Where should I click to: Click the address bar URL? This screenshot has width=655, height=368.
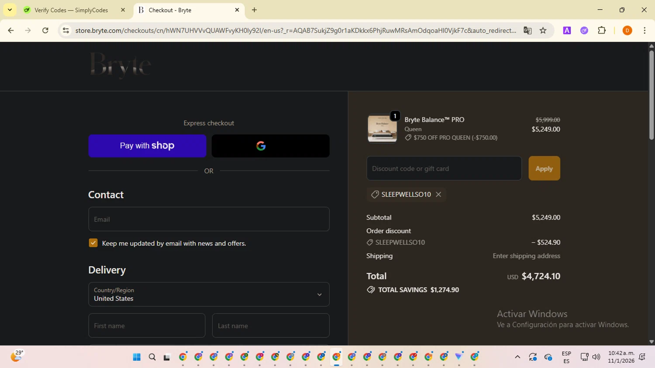click(x=296, y=31)
